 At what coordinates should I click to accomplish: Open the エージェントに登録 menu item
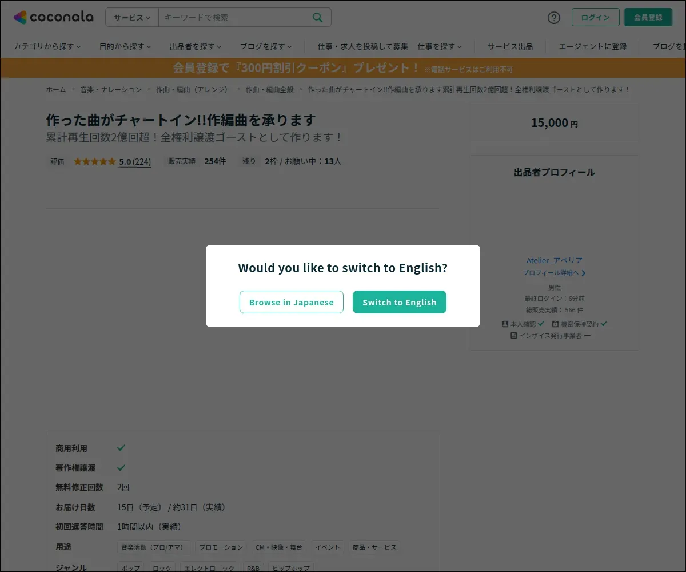(593, 46)
